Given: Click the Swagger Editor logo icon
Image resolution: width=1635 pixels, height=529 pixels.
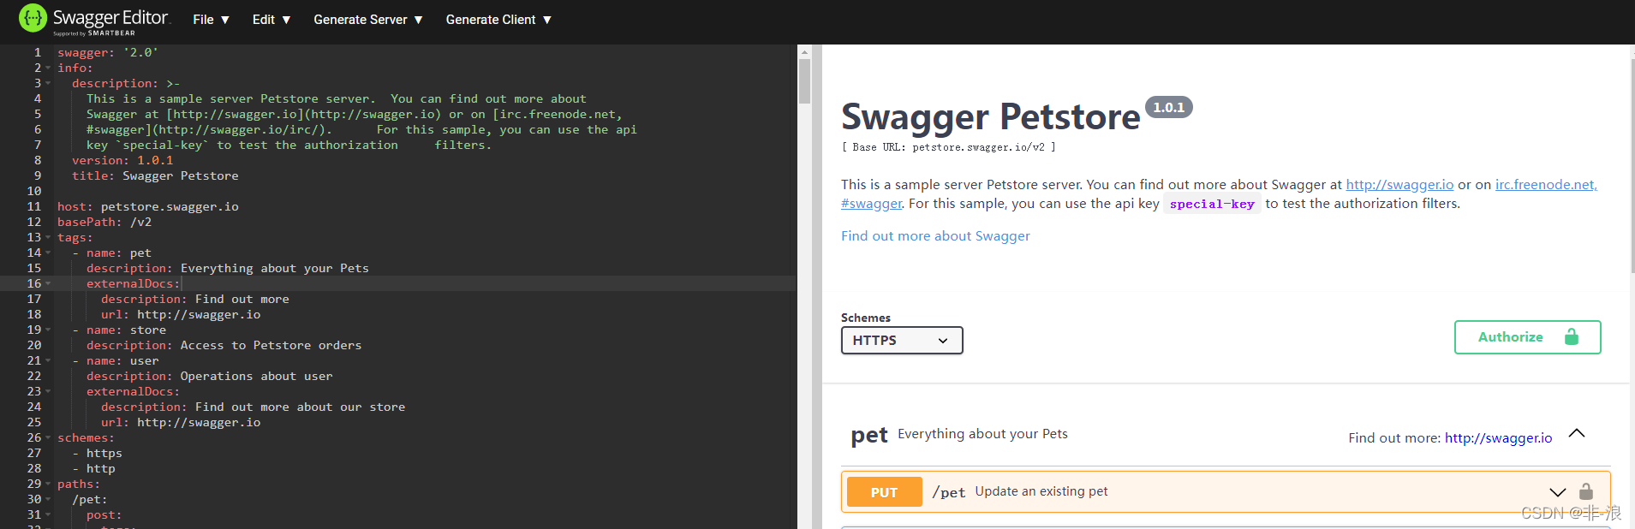Looking at the screenshot, I should pos(33,18).
